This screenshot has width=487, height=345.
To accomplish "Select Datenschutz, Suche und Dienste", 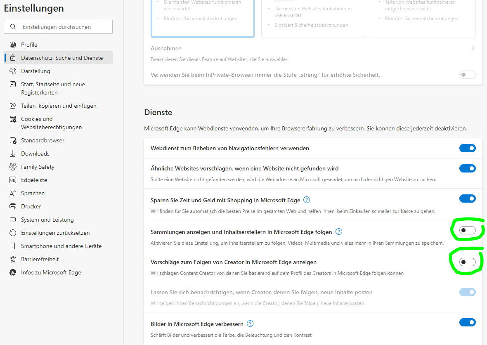I will (x=58, y=58).
